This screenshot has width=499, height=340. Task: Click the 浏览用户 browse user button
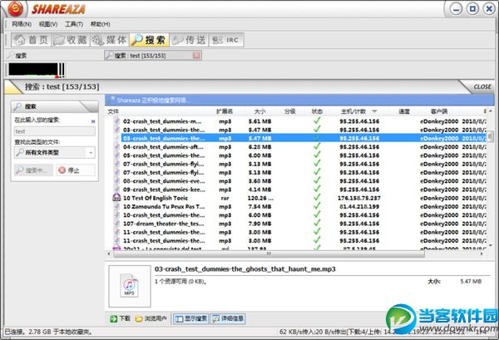[x=151, y=318]
